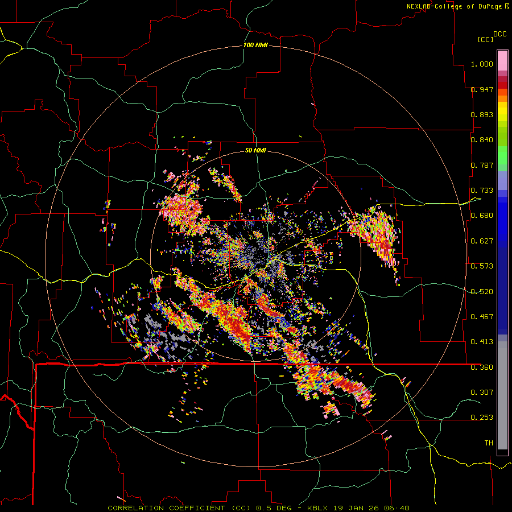512x512 pixels.
Task: Click the 0.307 scale value
Action: 482,392
